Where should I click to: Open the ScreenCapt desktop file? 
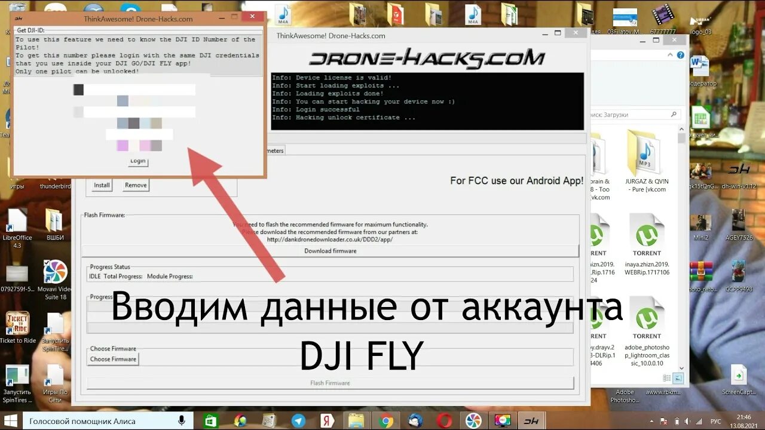coord(739,380)
